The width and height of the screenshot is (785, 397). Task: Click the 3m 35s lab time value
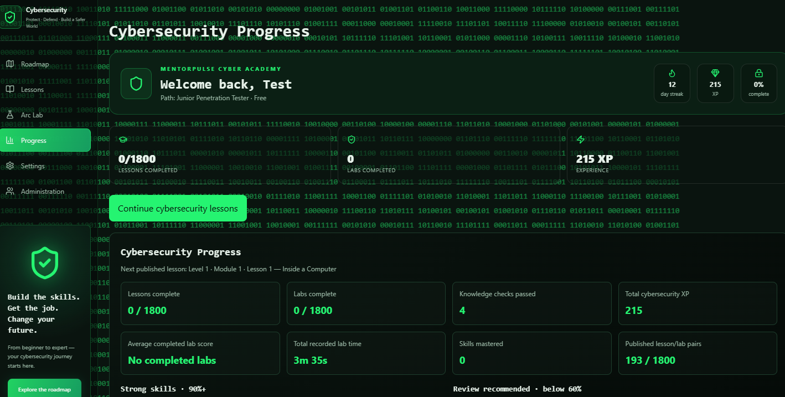(x=311, y=360)
